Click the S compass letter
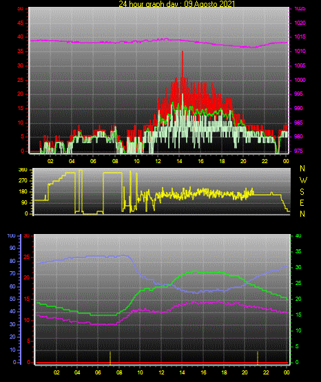 click(302, 192)
